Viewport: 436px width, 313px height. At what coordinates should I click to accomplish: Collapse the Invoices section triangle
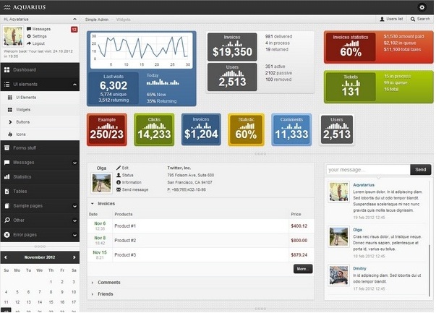pos(93,204)
